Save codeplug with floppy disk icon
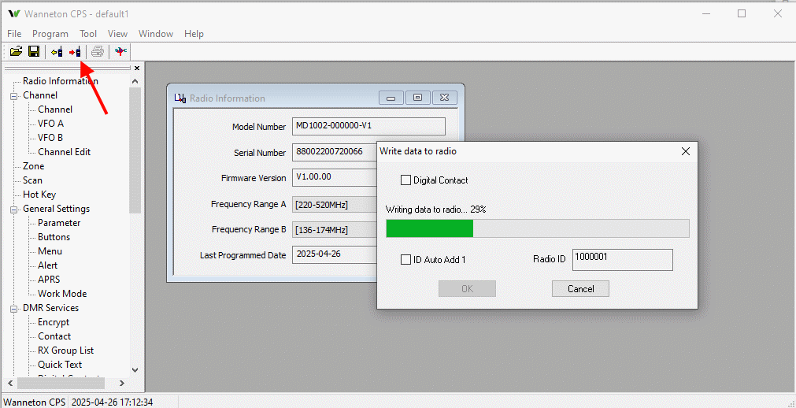 [34, 51]
